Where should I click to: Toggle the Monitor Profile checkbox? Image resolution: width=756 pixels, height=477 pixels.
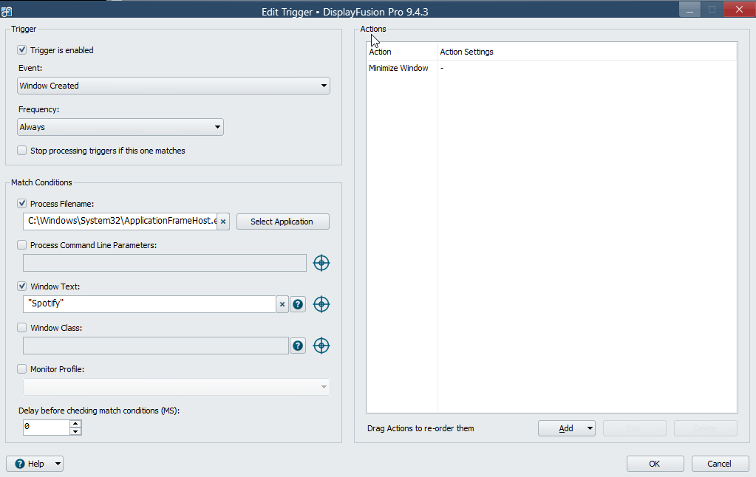[22, 369]
